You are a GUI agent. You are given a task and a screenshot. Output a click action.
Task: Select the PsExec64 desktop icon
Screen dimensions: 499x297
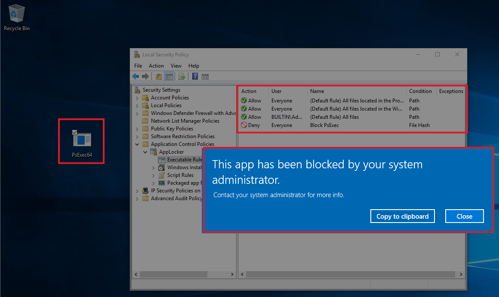pyautogui.click(x=82, y=143)
